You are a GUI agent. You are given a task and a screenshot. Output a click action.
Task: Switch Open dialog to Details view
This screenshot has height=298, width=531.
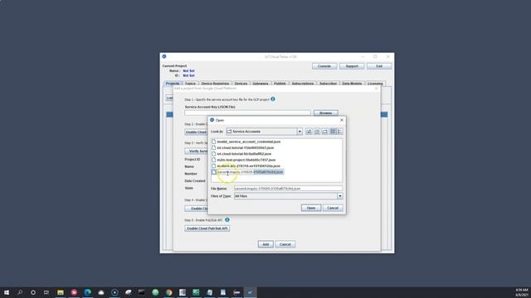pyautogui.click(x=339, y=132)
